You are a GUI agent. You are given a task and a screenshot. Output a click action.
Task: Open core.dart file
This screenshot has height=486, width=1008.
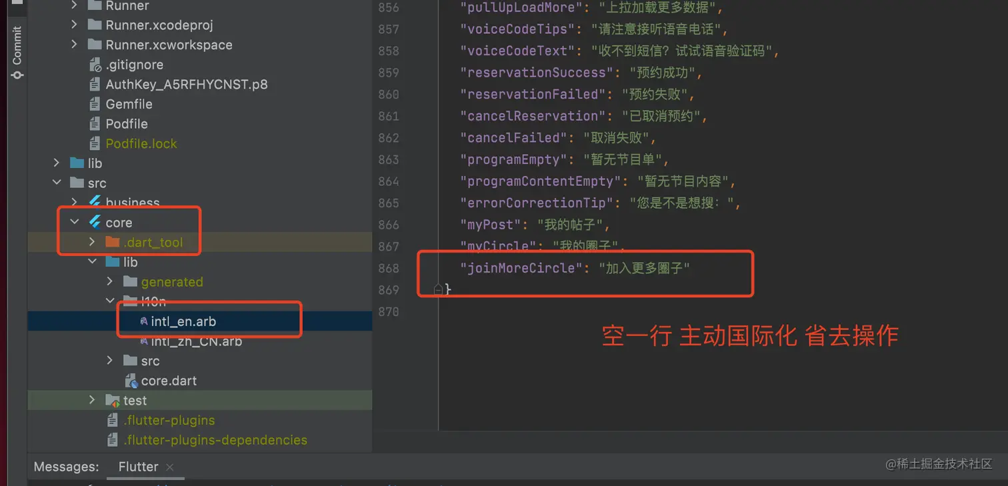point(169,381)
